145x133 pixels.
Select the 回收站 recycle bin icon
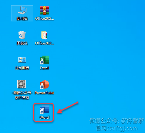point(22,35)
